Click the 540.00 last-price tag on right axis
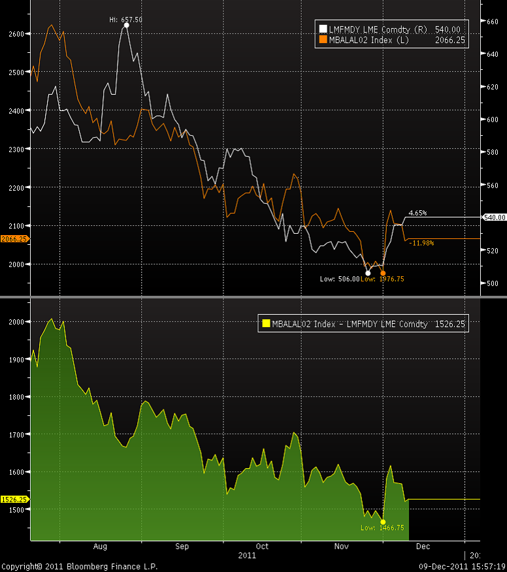The image size is (507, 572). coord(493,217)
